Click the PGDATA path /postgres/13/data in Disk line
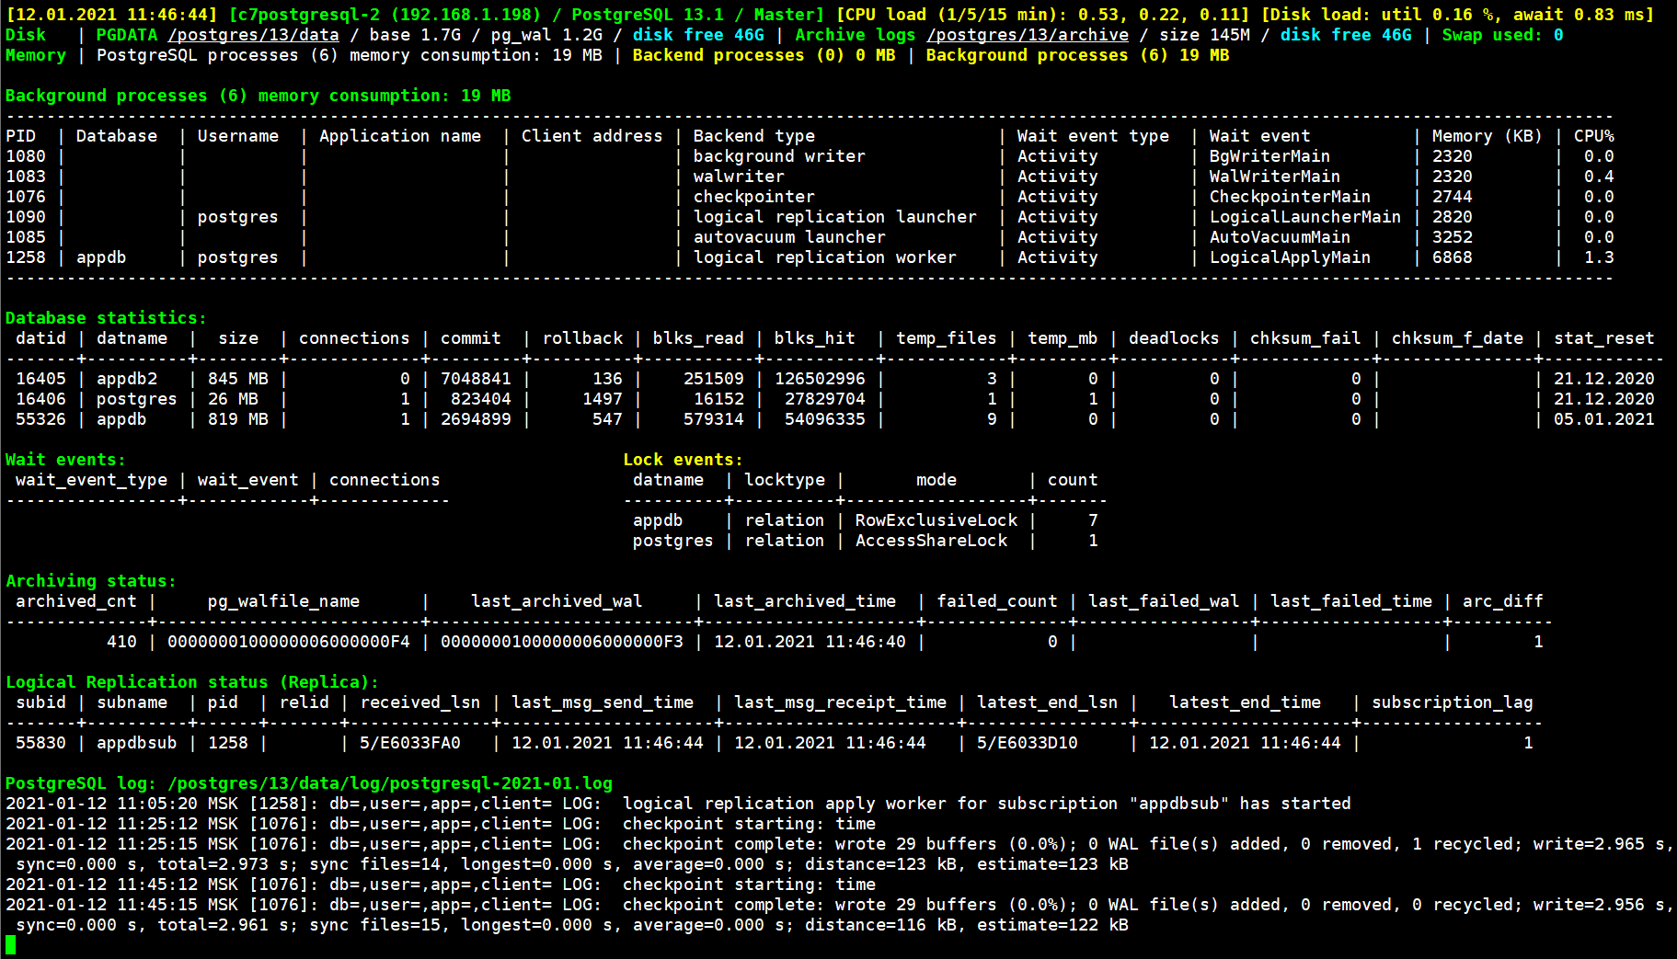1677x959 pixels. (x=254, y=35)
